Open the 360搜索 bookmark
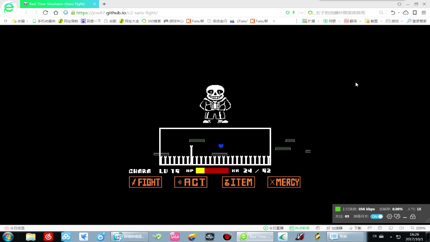430x242 pixels. (152, 21)
